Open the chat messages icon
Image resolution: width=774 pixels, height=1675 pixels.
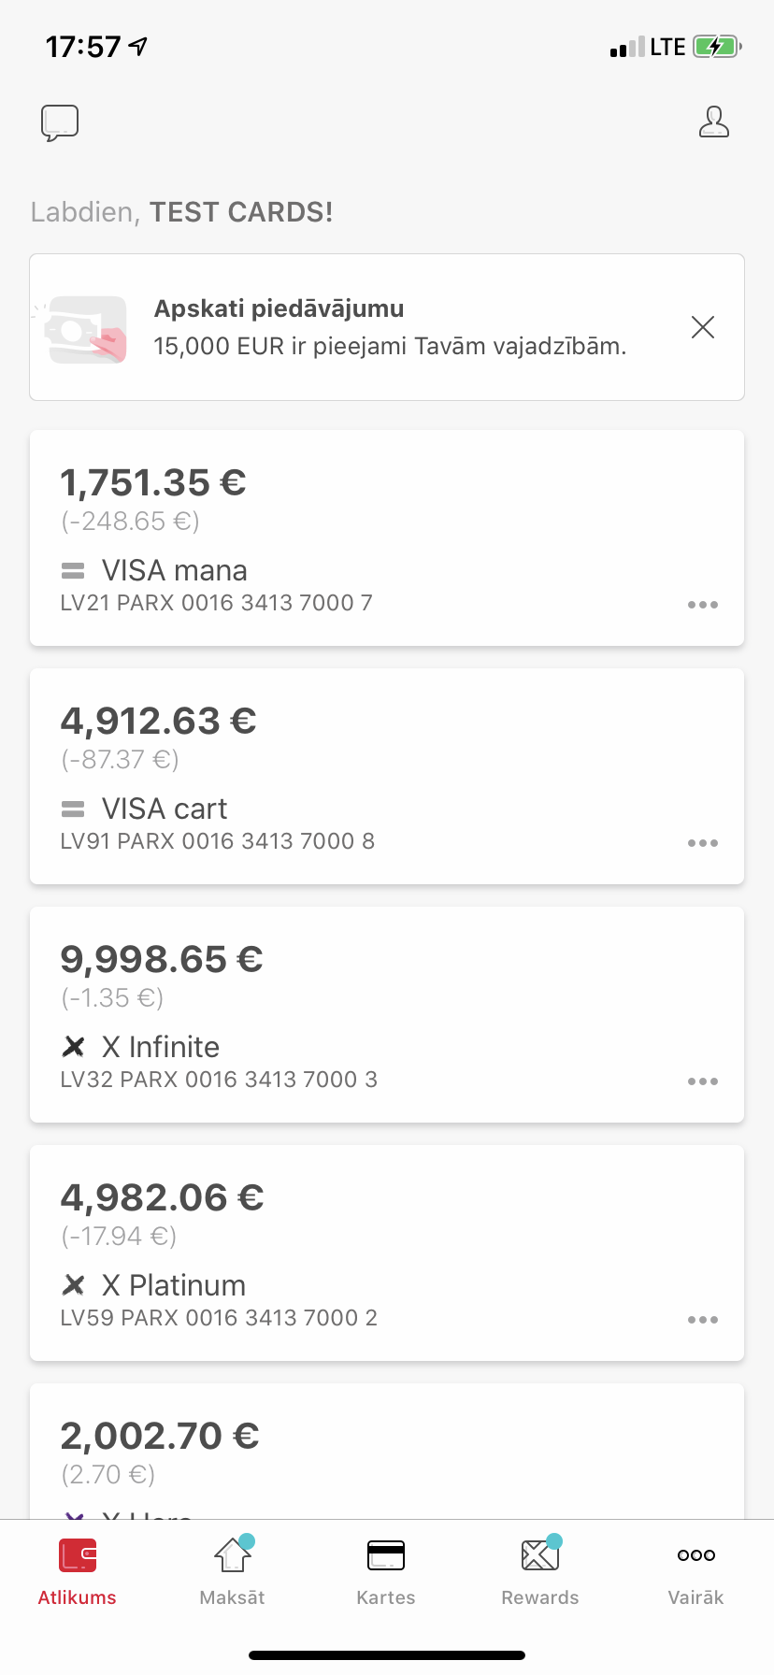[60, 122]
